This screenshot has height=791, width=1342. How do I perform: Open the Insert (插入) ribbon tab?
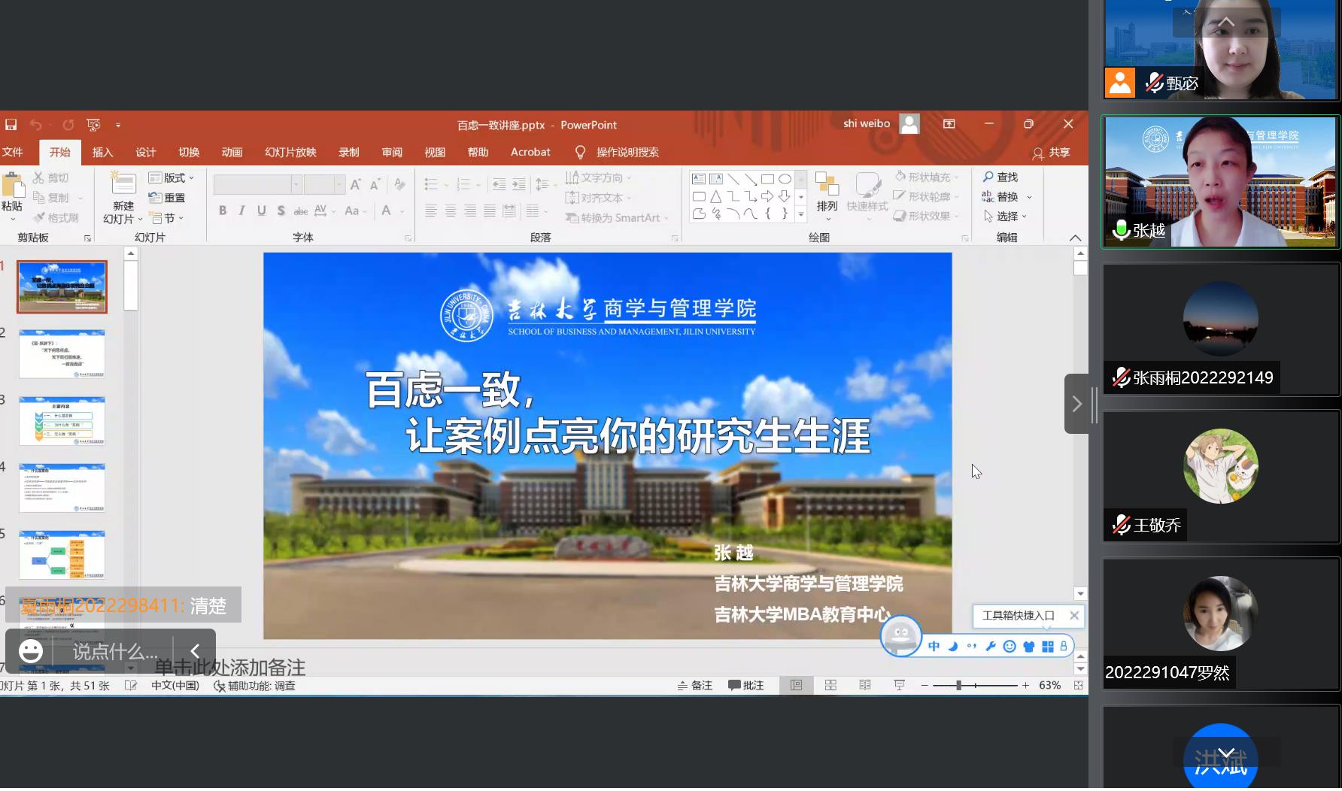tap(102, 152)
